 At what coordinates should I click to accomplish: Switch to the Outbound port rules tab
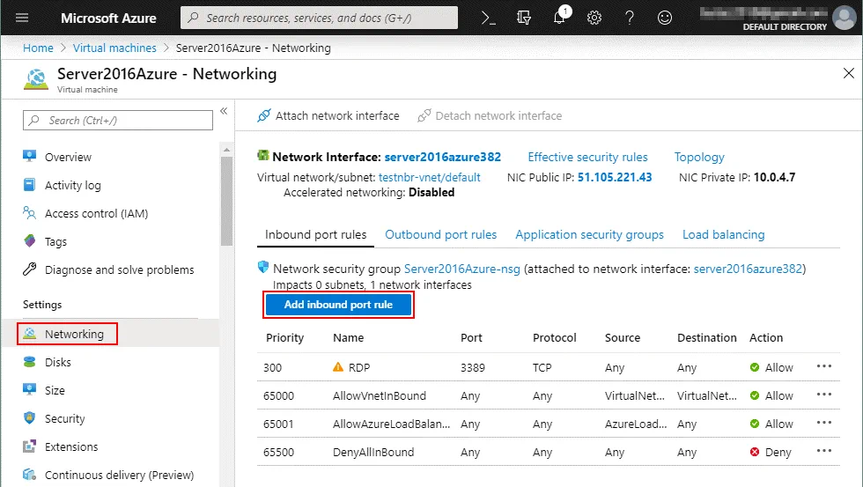(x=440, y=234)
